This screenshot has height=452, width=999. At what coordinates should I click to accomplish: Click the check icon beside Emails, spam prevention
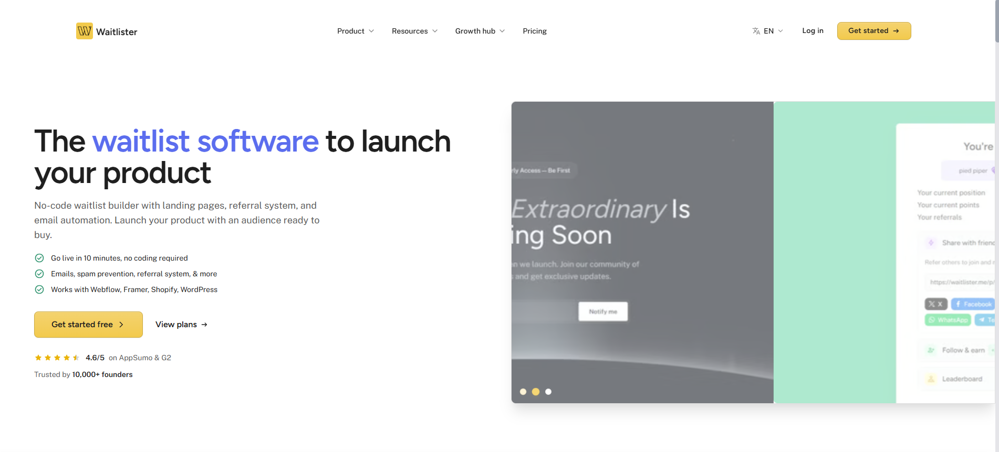coord(39,274)
